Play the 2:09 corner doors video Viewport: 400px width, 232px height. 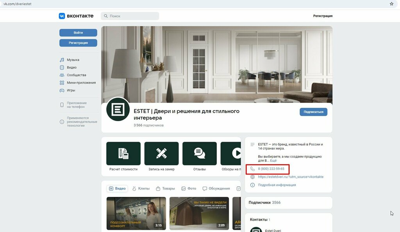(199, 213)
